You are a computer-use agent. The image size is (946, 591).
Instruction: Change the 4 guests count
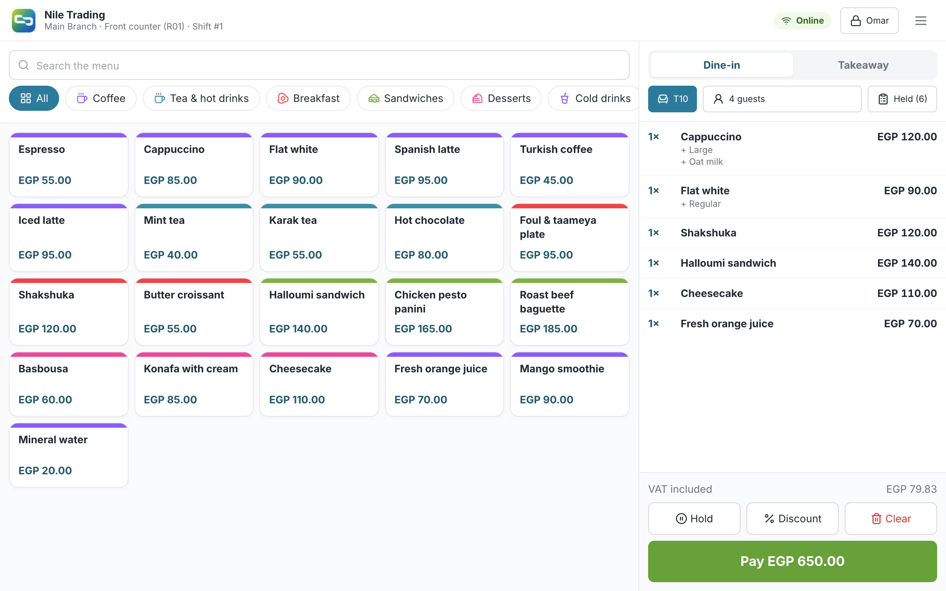pos(782,99)
